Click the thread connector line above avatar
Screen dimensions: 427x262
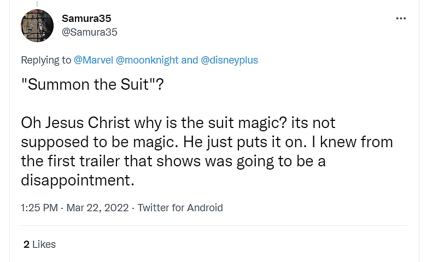coord(37,3)
